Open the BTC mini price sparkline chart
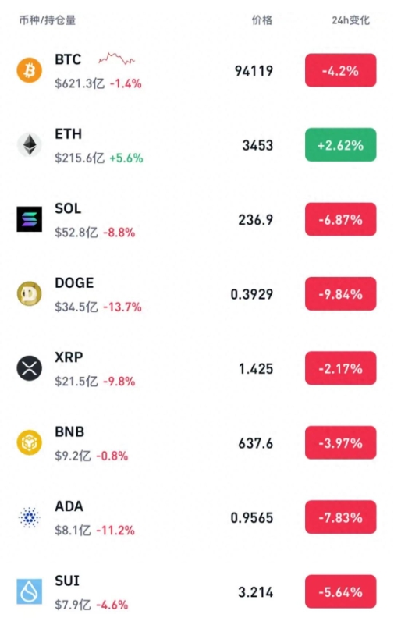This screenshot has width=394, height=632. [117, 59]
